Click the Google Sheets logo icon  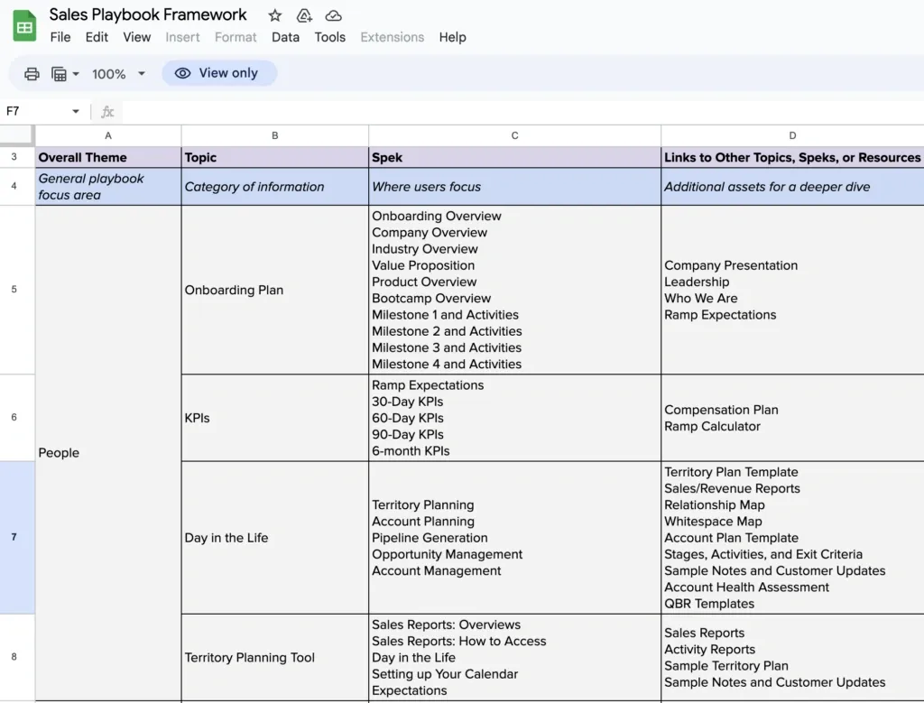pyautogui.click(x=24, y=23)
